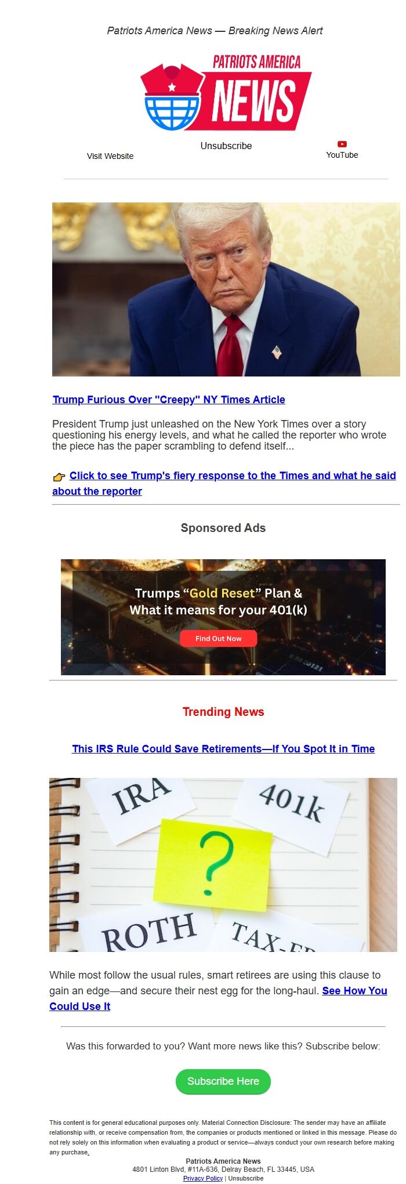Click the red Find Out Now button

click(x=218, y=638)
